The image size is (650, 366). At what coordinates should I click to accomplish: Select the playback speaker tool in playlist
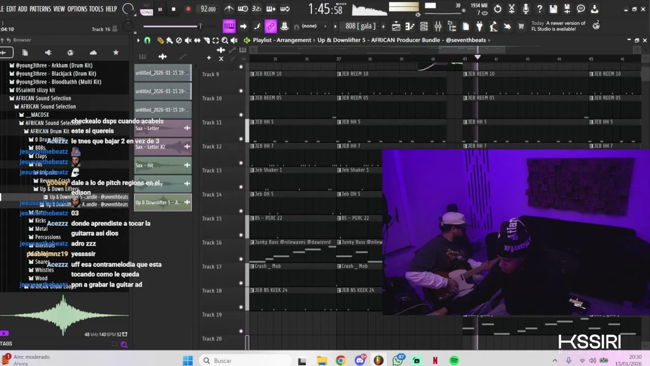(234, 40)
